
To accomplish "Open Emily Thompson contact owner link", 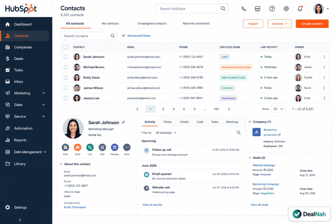I will (x=75, y=207).
